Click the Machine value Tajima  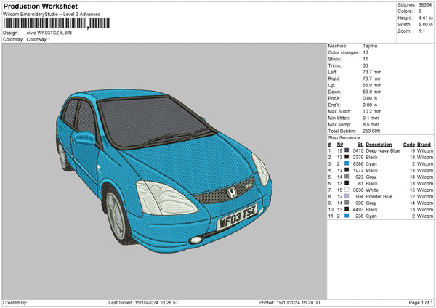tap(370, 46)
